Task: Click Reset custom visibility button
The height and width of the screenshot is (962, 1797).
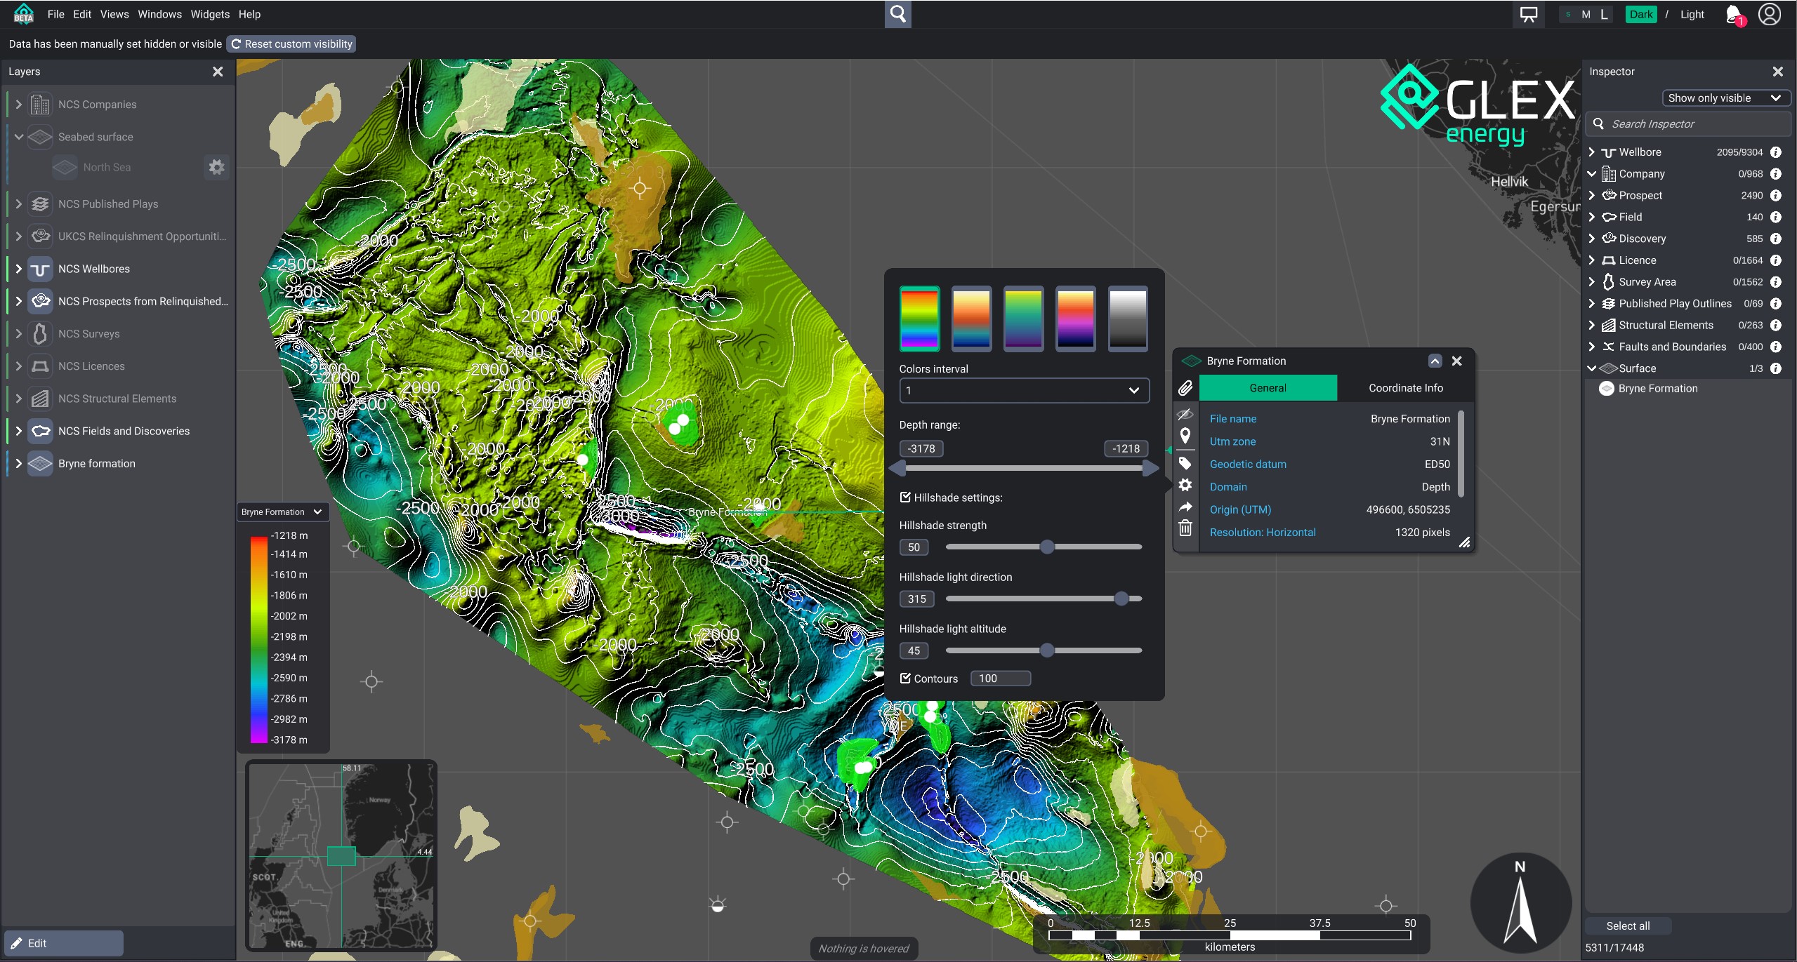Action: click(291, 44)
